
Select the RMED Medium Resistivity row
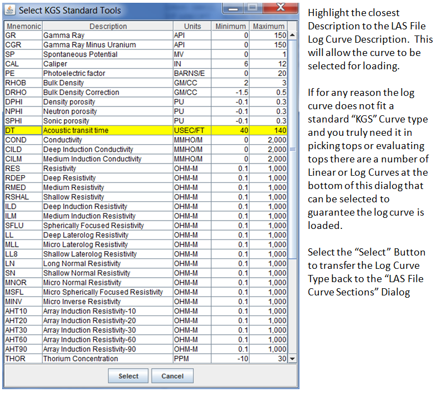pyautogui.click(x=146, y=187)
